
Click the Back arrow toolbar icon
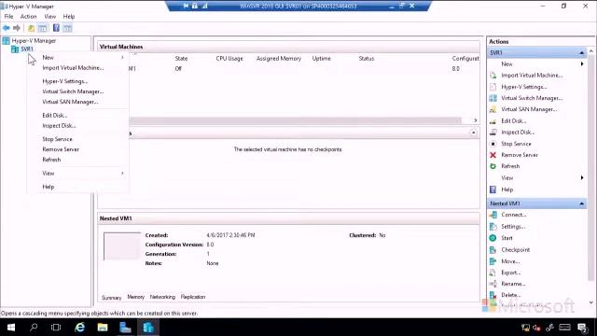coord(7,28)
